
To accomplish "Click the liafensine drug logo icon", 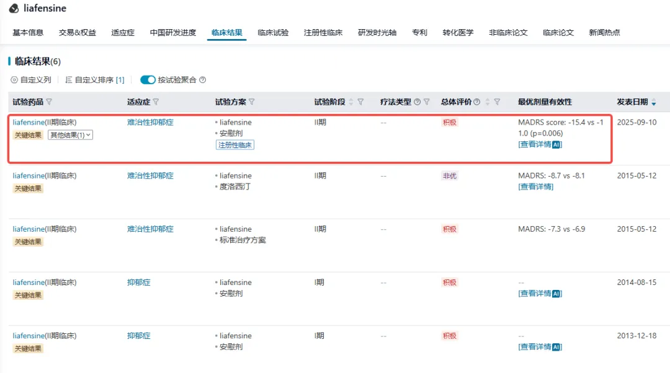I will tap(14, 8).
